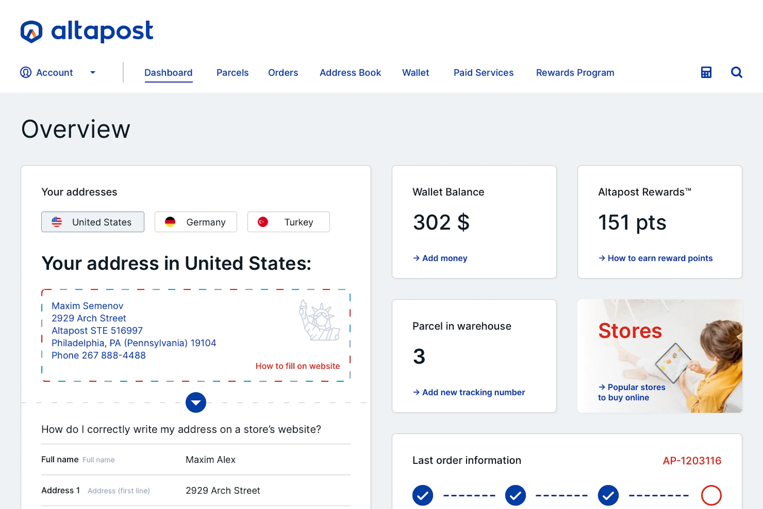The image size is (763, 509).
Task: Select Germany as your address country
Action: tap(196, 222)
